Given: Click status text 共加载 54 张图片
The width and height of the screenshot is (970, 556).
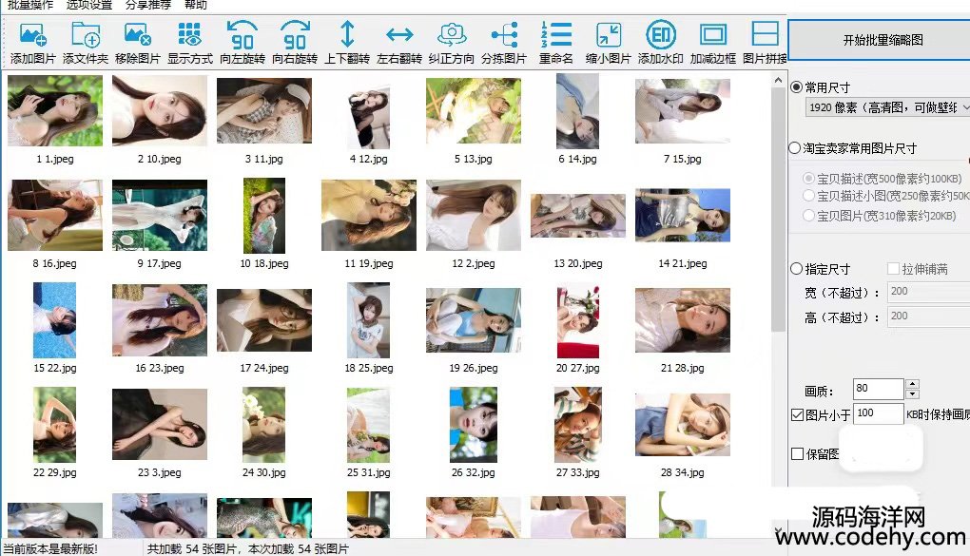Looking at the screenshot, I should point(192,548).
